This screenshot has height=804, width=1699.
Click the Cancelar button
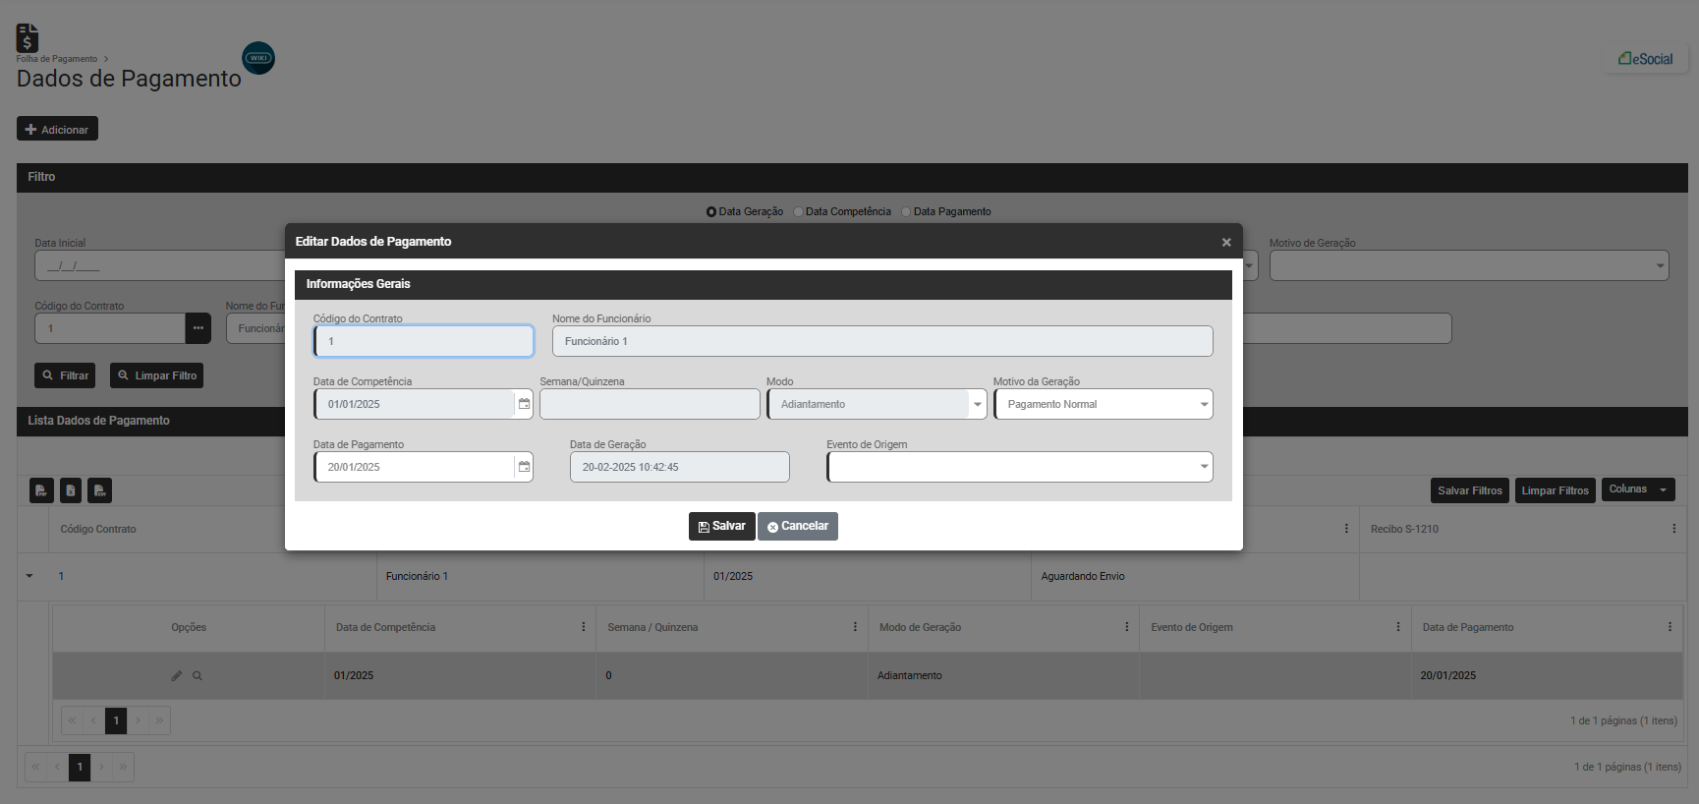(x=797, y=527)
